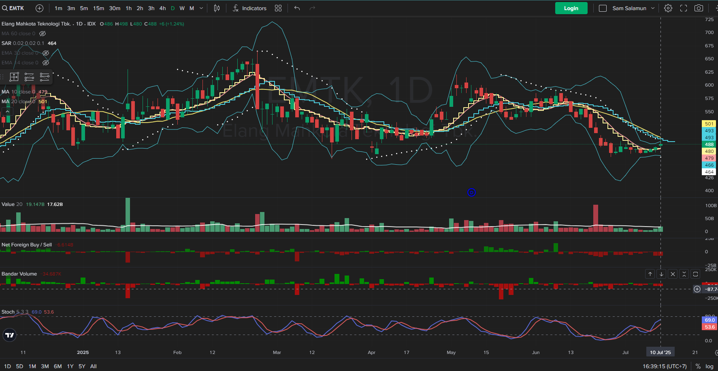Show All available chart history
Viewport: 718px width, 371px height.
click(x=94, y=366)
